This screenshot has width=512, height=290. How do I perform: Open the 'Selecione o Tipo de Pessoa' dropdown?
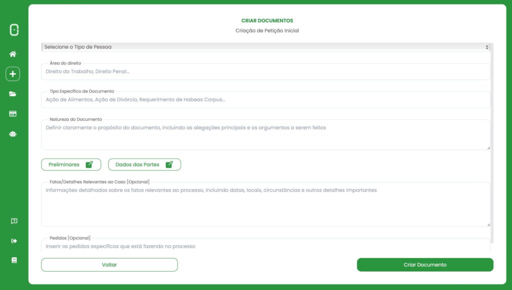[x=265, y=47]
